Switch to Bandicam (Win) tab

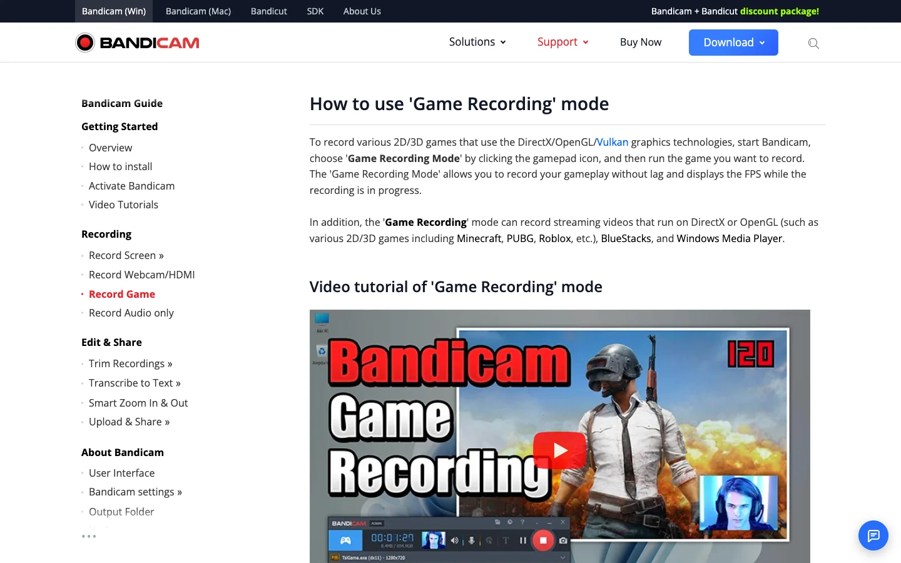click(114, 11)
